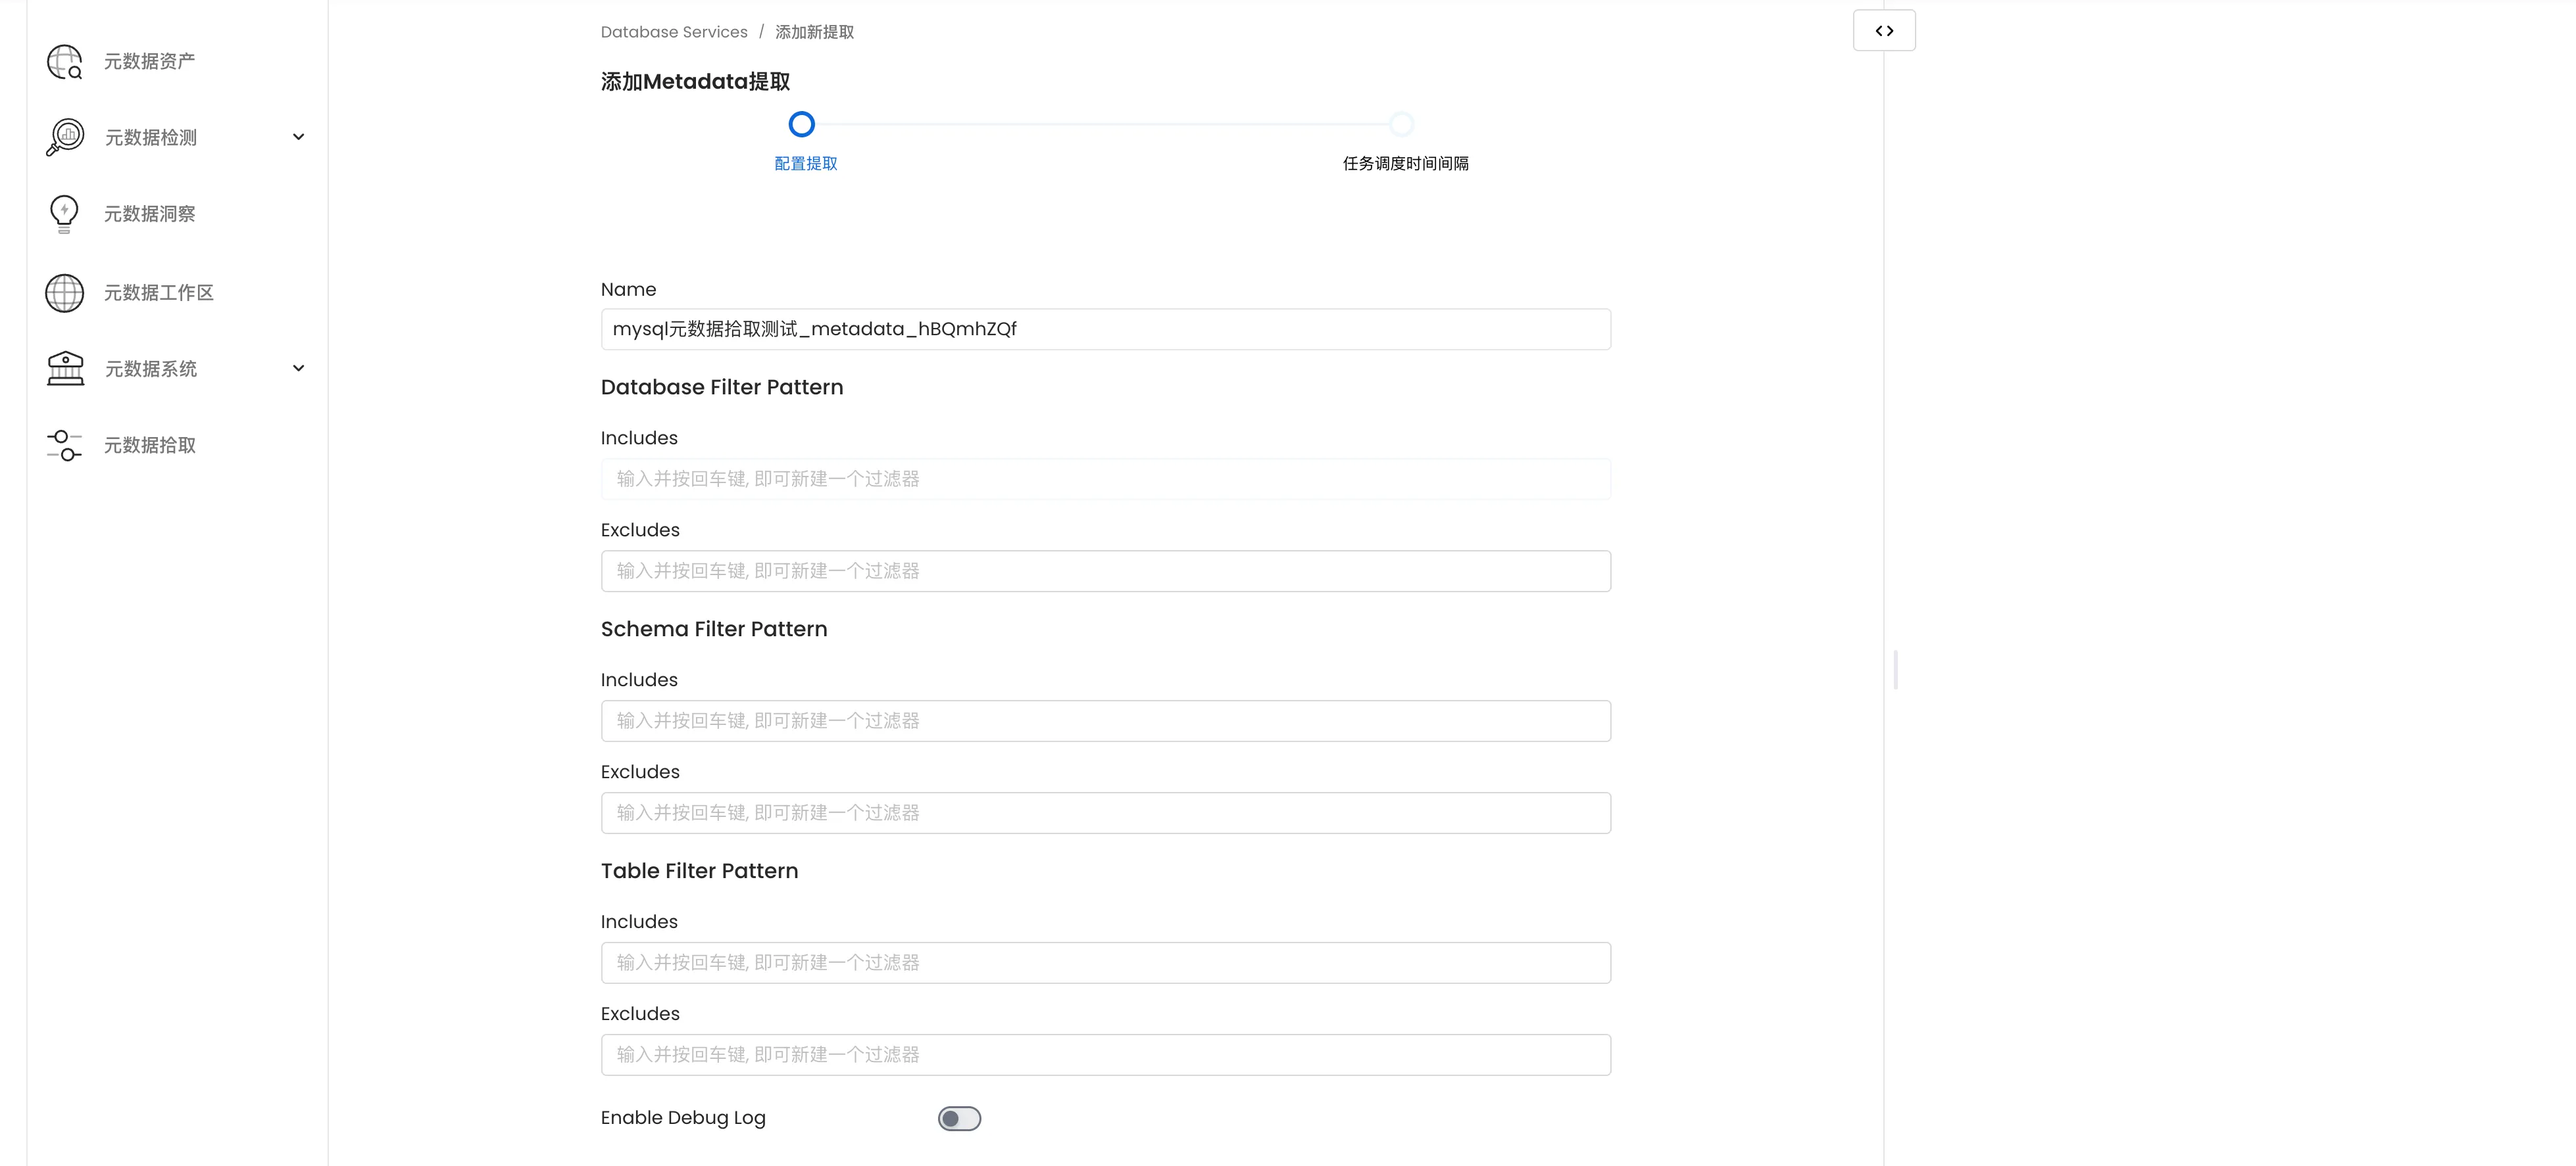The height and width of the screenshot is (1166, 2576).
Task: Focus Schema Filter Pattern Includes field
Action: (x=1105, y=722)
